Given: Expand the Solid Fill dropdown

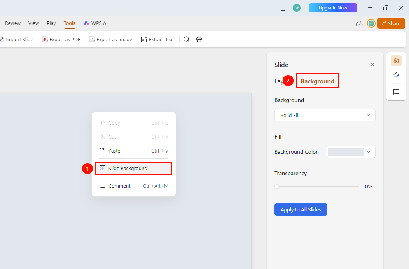Looking at the screenshot, I should [325, 115].
